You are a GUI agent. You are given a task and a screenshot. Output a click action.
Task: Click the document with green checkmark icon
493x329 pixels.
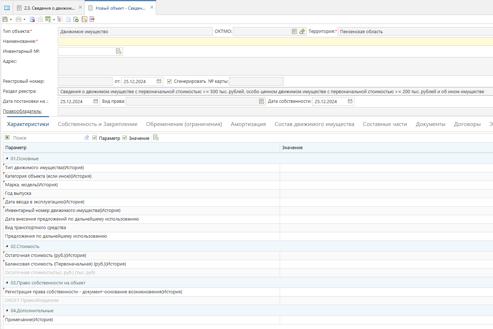[x=76, y=19]
